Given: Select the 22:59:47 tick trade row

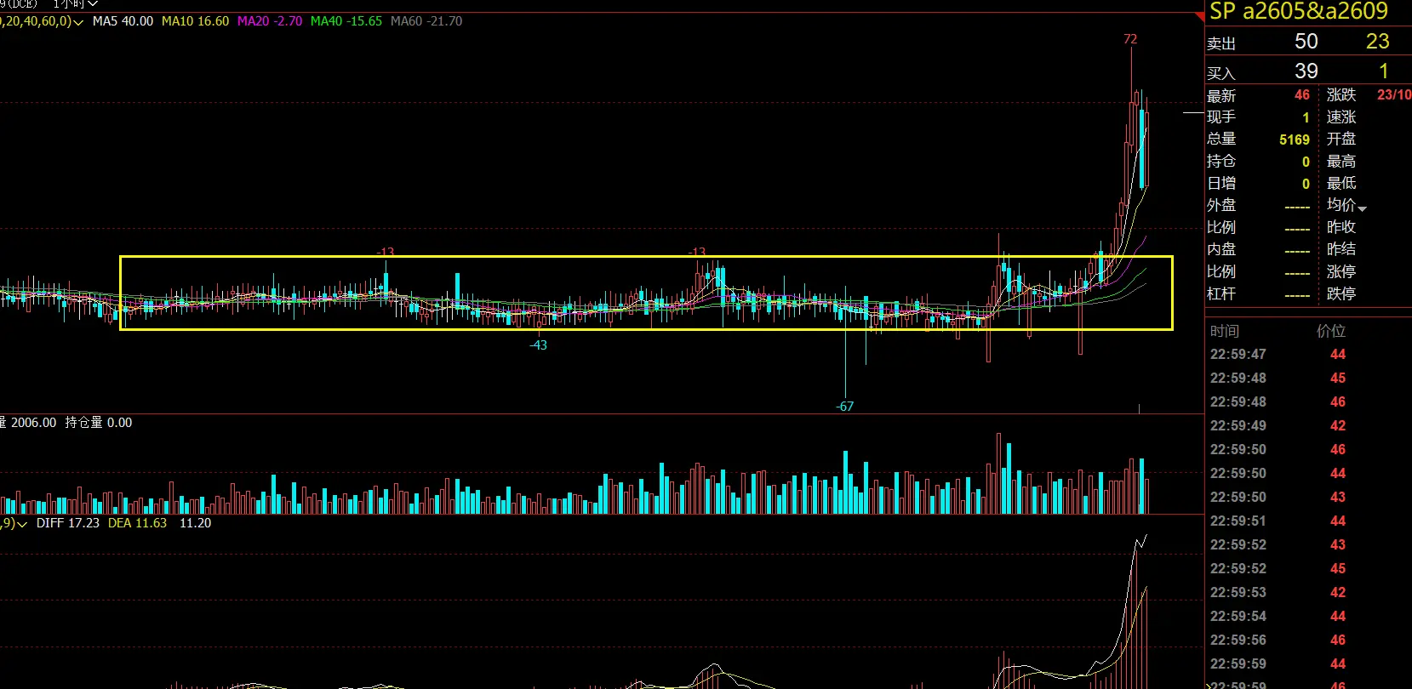Looking at the screenshot, I should coord(1277,355).
